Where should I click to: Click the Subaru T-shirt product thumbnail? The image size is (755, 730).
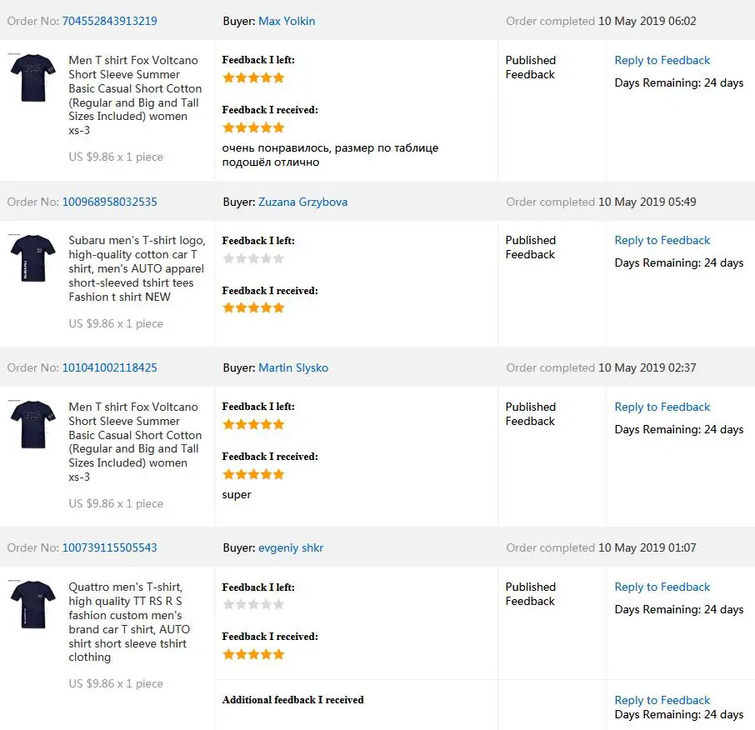coord(33,257)
